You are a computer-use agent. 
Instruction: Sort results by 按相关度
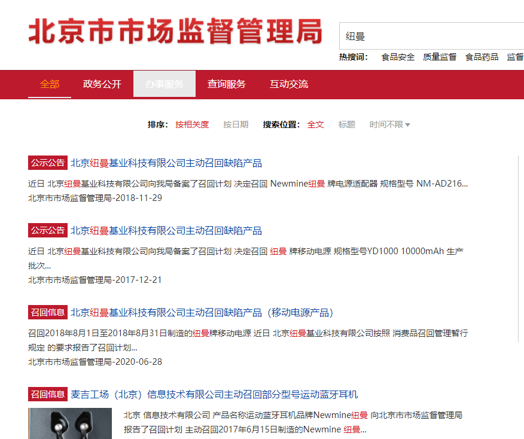pos(192,124)
